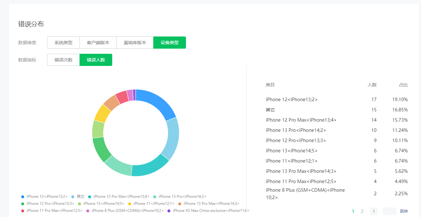
Task: Select the 设备类型 dimension tab
Action: pyautogui.click(x=170, y=43)
